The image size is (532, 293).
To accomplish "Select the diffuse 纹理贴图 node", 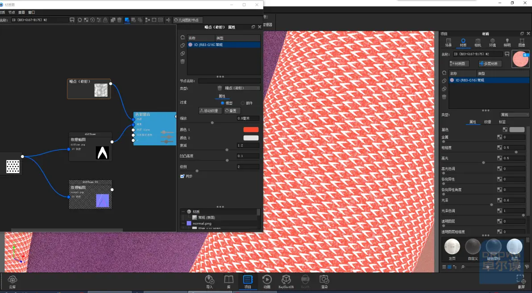I will click(x=90, y=146).
